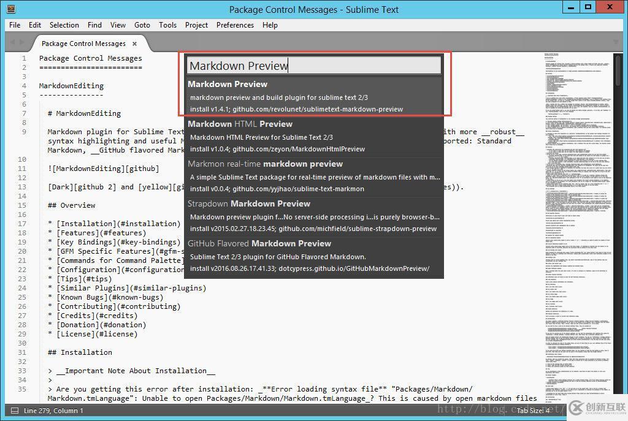Viewport: 628px width, 421px height.
Task: Click the 'MarkdownEditing' text on line 4
Action: coord(71,86)
